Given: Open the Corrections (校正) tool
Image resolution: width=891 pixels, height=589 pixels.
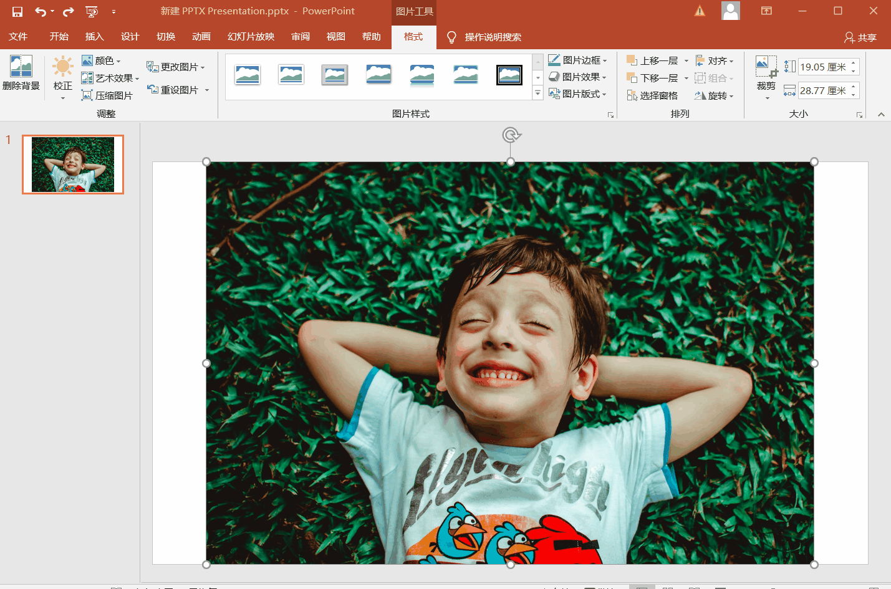Looking at the screenshot, I should coord(62,67).
